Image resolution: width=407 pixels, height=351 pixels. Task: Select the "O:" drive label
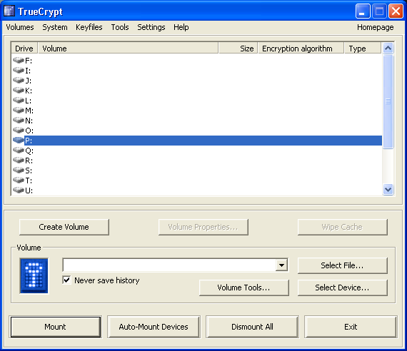[29, 131]
